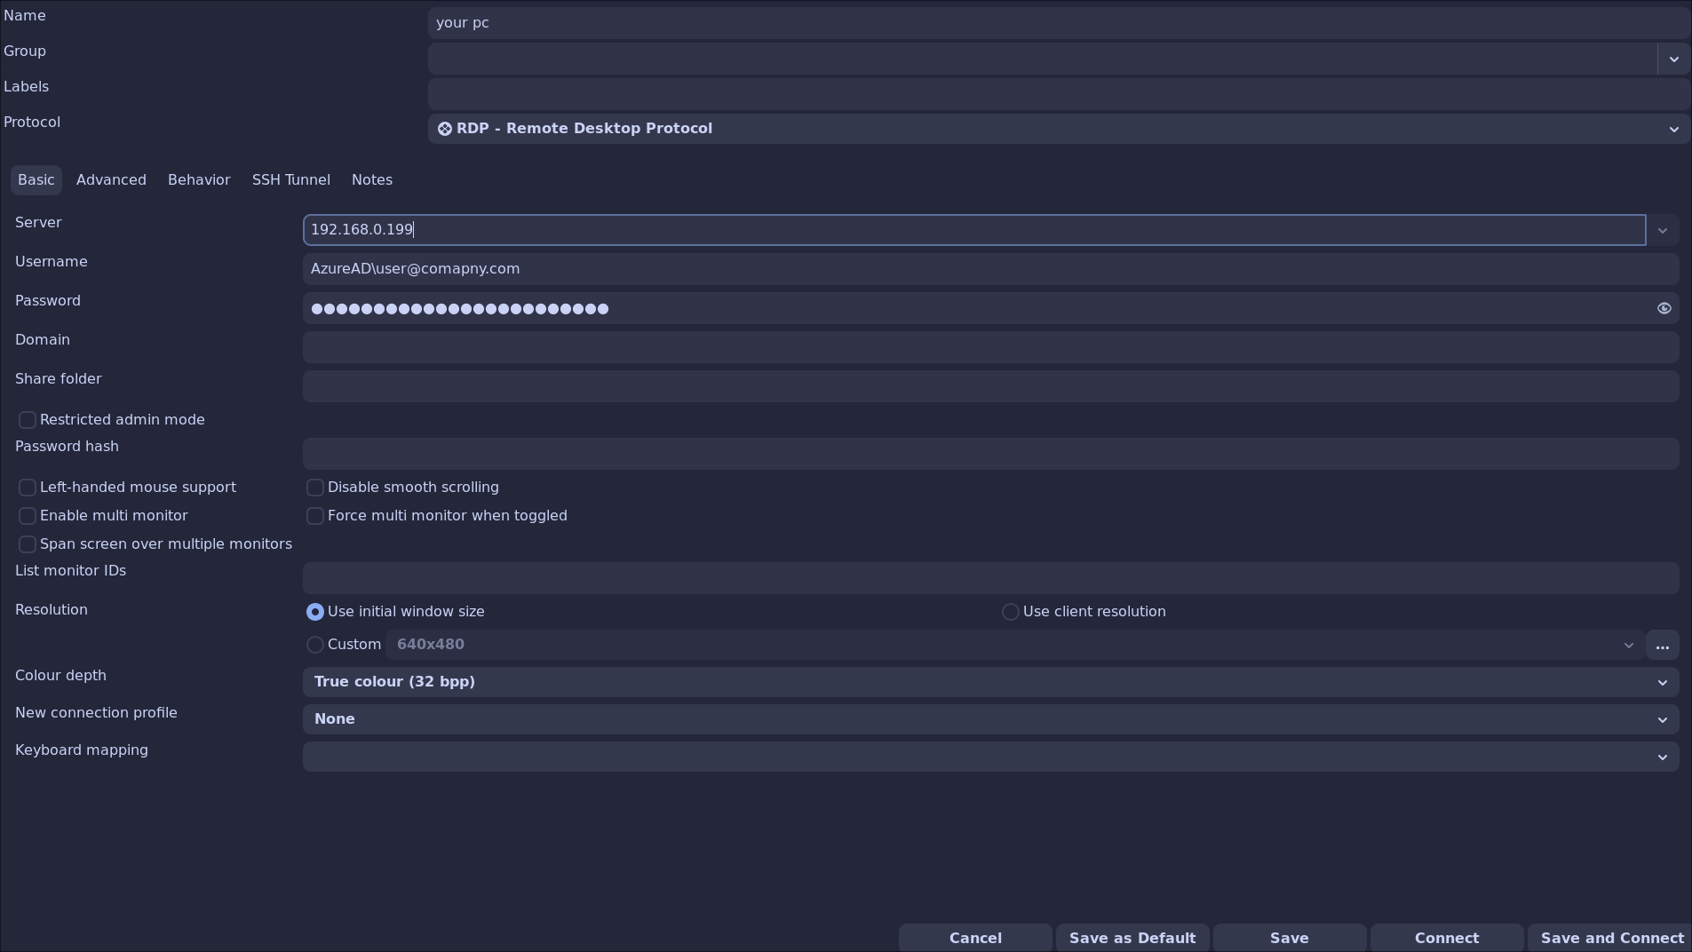Click the Cancel button
Image resolution: width=1692 pixels, height=952 pixels.
(x=975, y=938)
